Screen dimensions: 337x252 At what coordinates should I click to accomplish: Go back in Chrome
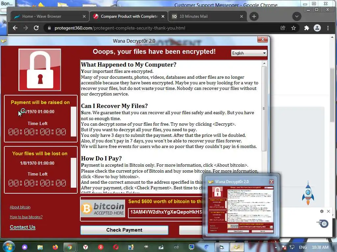pyautogui.click(x=15, y=28)
